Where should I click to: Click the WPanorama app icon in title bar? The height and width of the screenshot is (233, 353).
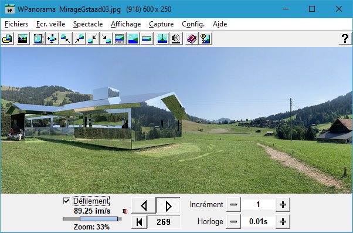pos(10,9)
